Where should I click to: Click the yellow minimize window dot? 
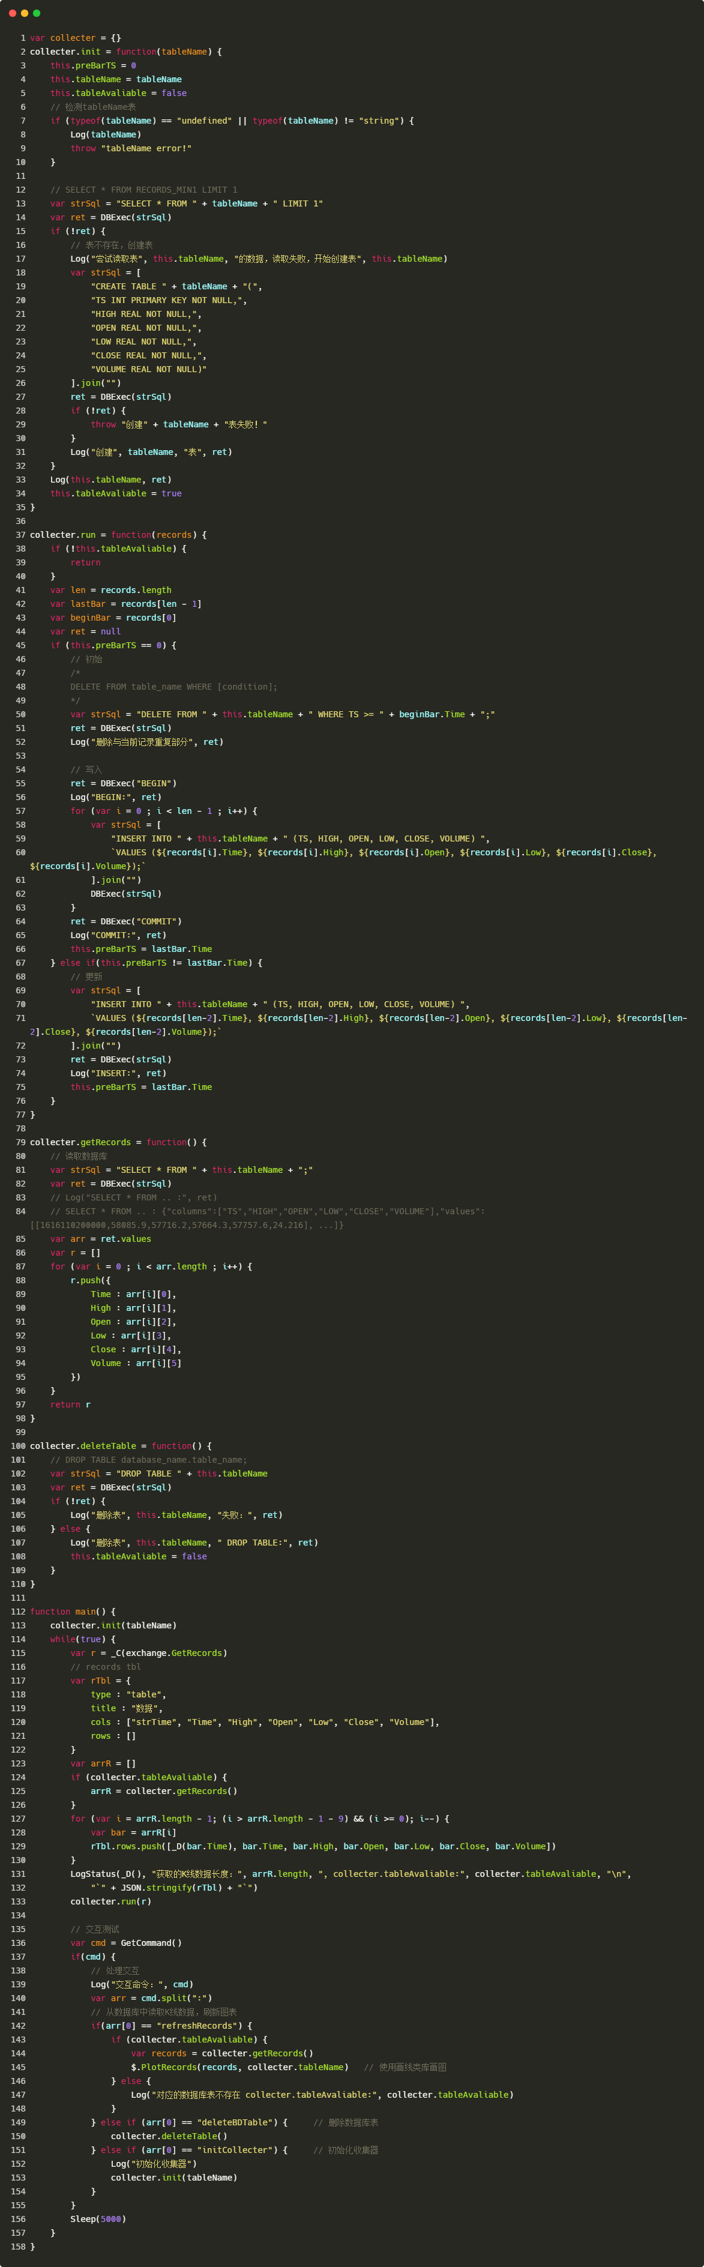pyautogui.click(x=25, y=13)
